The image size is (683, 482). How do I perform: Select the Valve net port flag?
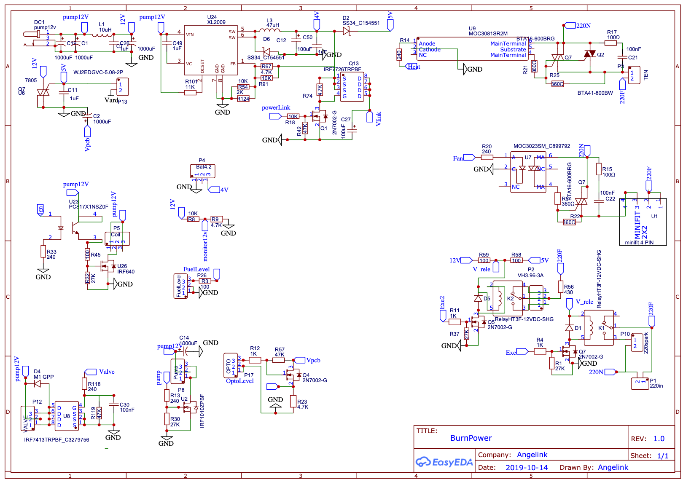coord(90,372)
